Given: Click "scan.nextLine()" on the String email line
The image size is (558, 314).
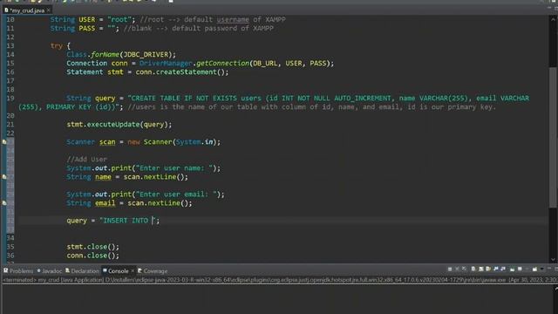Looking at the screenshot, I should tap(158, 203).
